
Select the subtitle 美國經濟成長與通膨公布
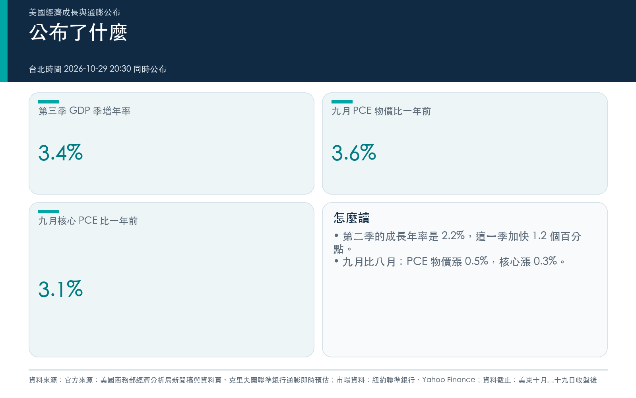[x=75, y=12]
